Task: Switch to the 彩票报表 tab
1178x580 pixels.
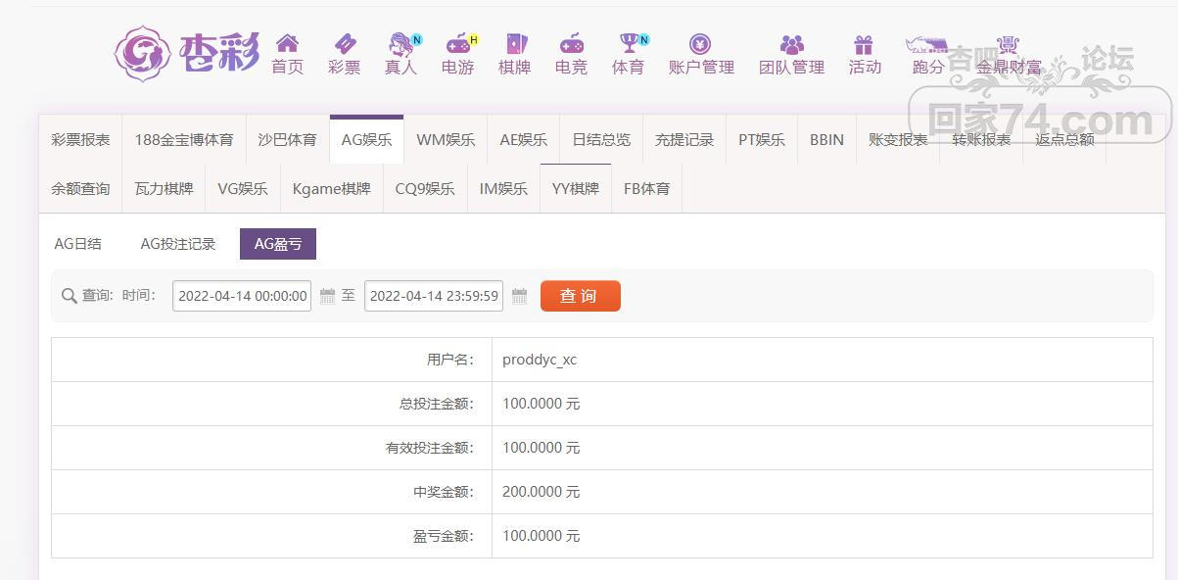Action: click(80, 139)
